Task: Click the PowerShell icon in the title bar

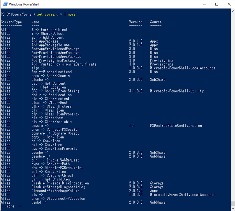Action: tap(5, 4)
